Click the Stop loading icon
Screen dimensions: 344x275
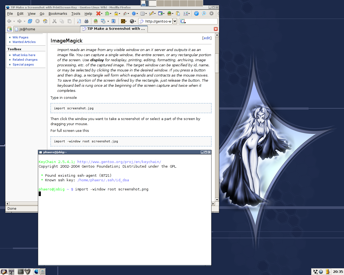pos(38,21)
